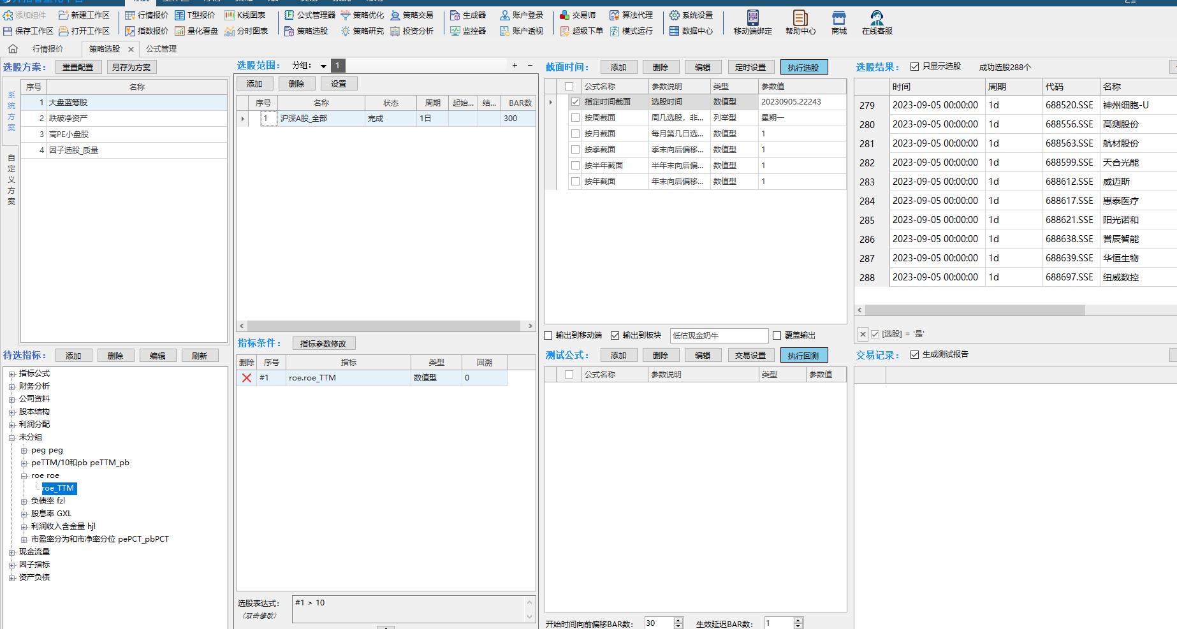The image size is (1177, 629).
Task: Collapse the roe roe tree node
Action: point(24,476)
